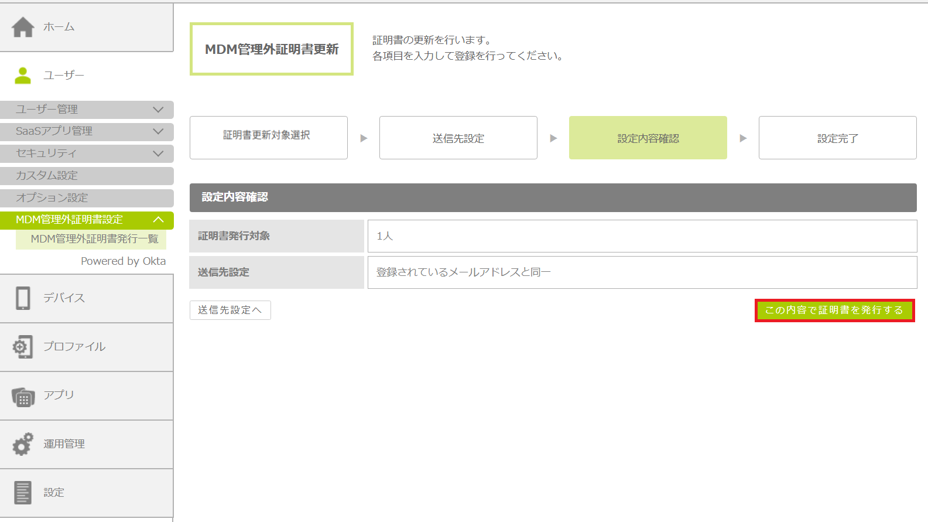Click the Profile gear-tablet icon
The width and height of the screenshot is (928, 522).
click(23, 347)
